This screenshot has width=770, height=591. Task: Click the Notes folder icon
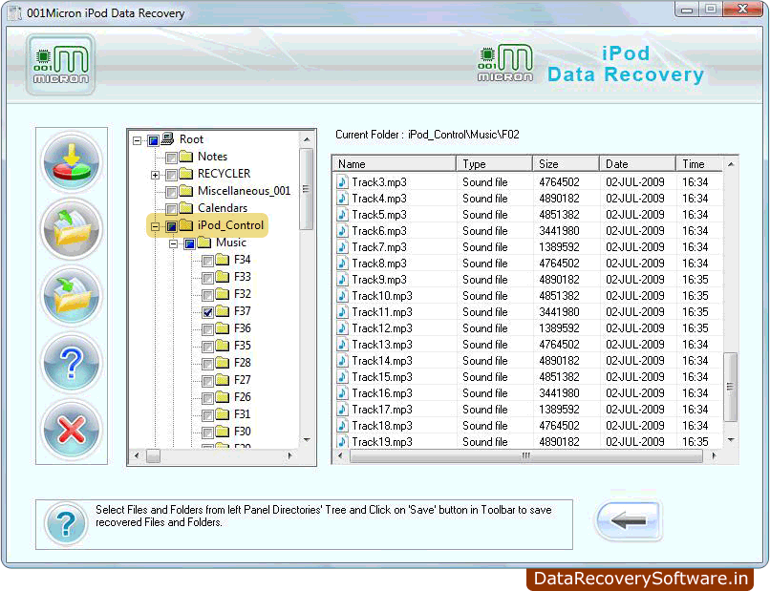pyautogui.click(x=186, y=157)
